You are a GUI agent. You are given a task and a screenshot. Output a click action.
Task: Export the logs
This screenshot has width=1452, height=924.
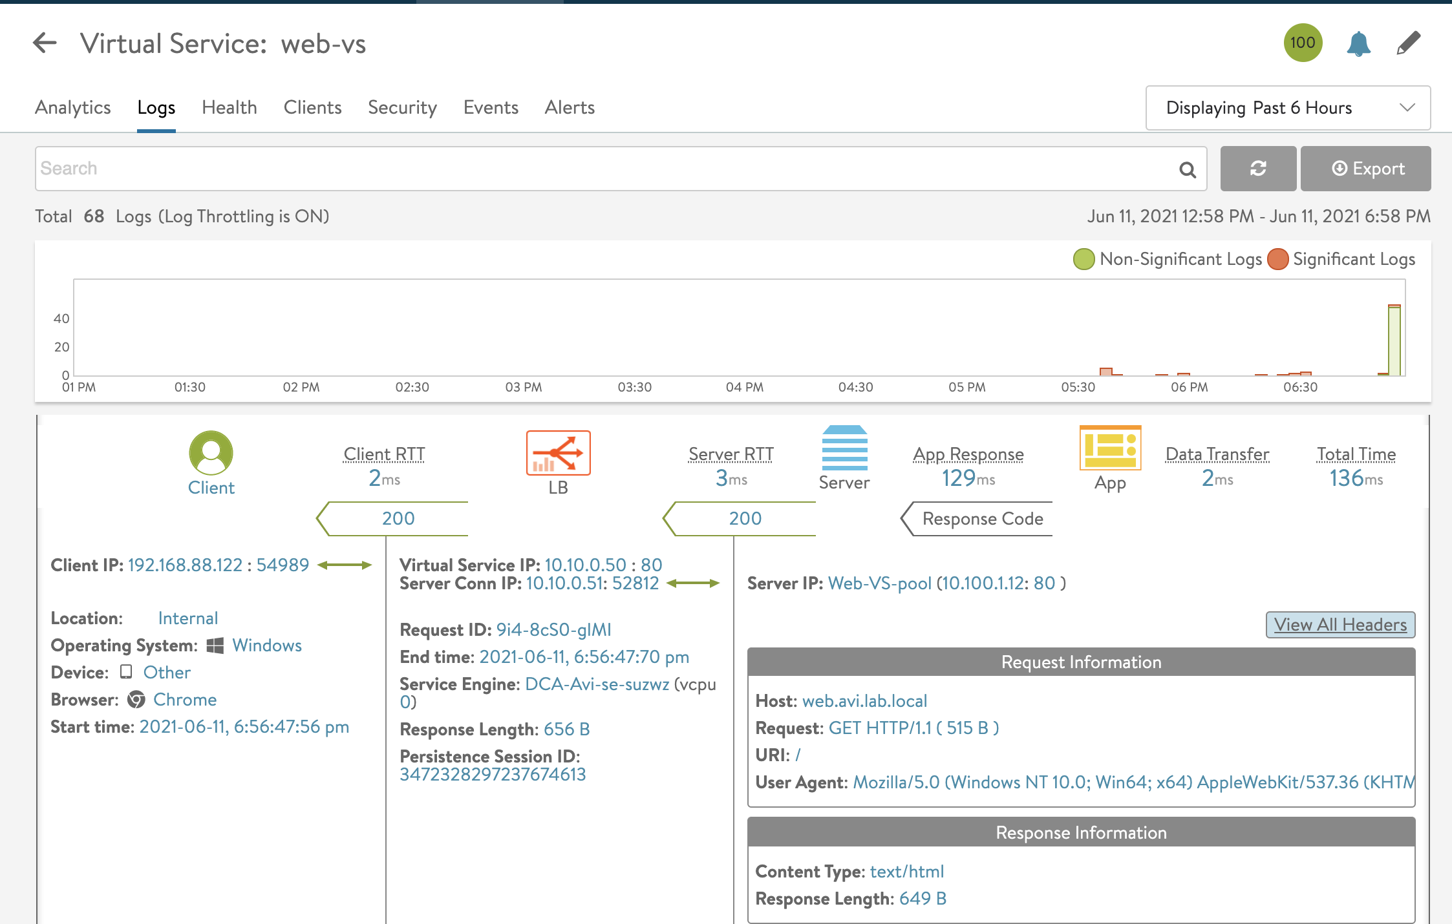[1365, 169]
